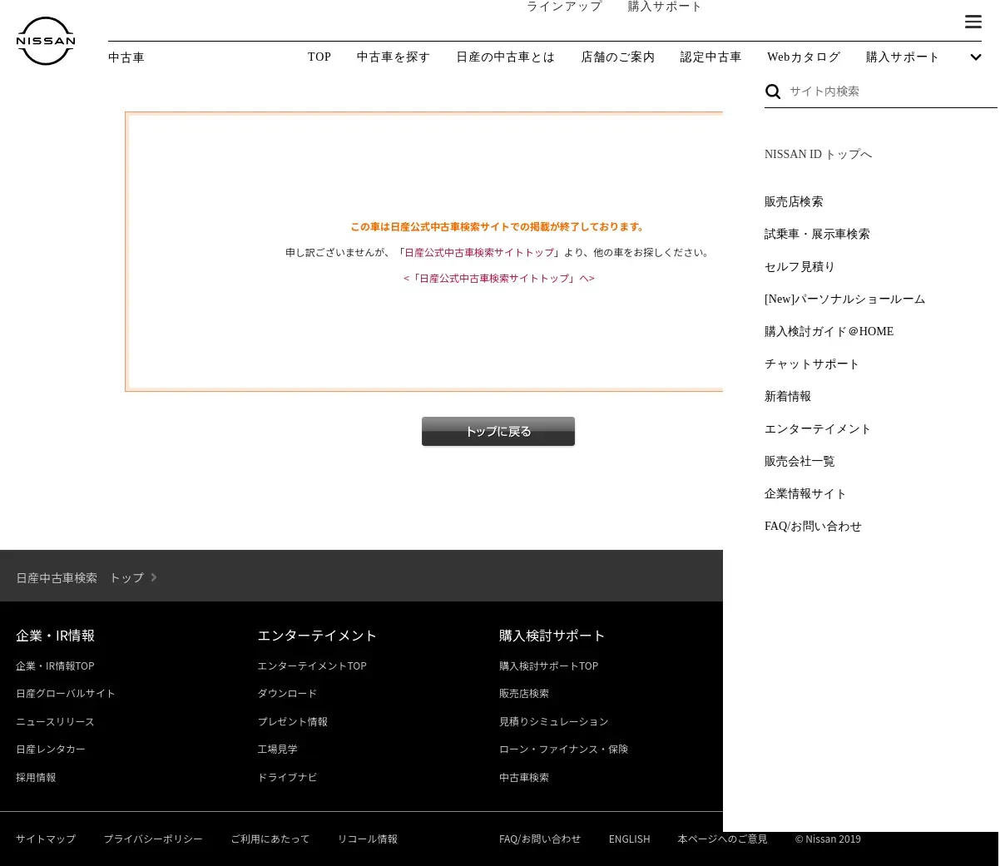The height and width of the screenshot is (866, 1000).
Task: Open ラインアップ in the top header
Action: coord(564,7)
